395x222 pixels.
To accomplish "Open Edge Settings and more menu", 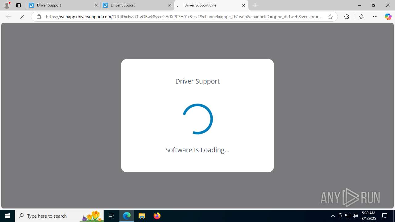I will [375, 17].
